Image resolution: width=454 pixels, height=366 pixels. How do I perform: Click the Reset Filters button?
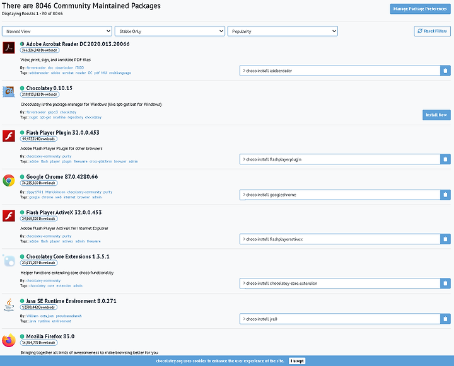(x=433, y=31)
